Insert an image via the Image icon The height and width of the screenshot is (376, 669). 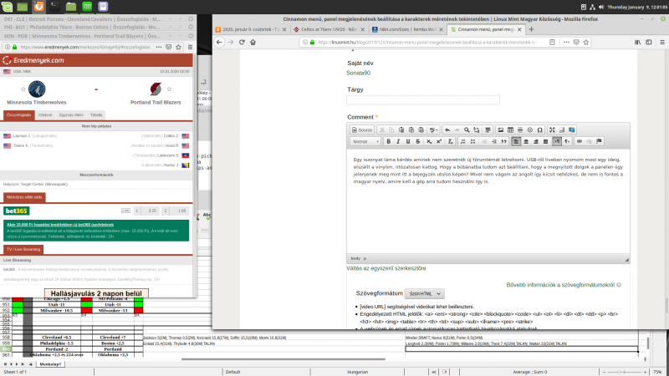[500, 130]
